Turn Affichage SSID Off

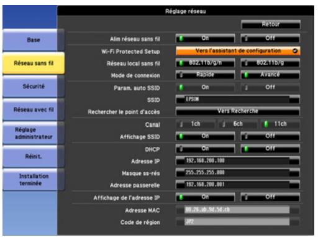[270, 136]
